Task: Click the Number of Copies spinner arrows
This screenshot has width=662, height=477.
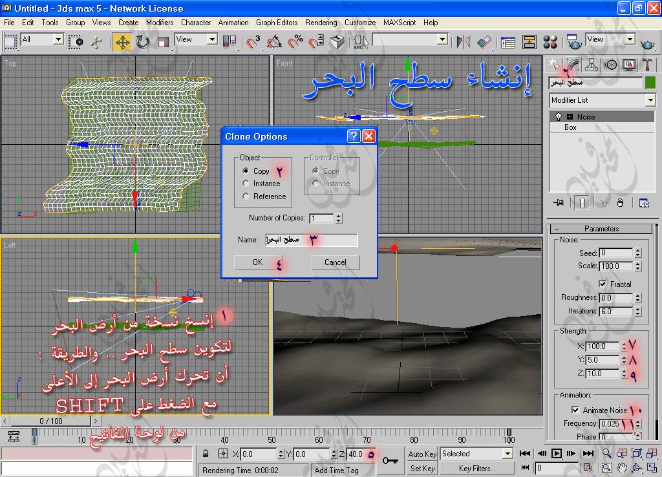Action: 338,218
